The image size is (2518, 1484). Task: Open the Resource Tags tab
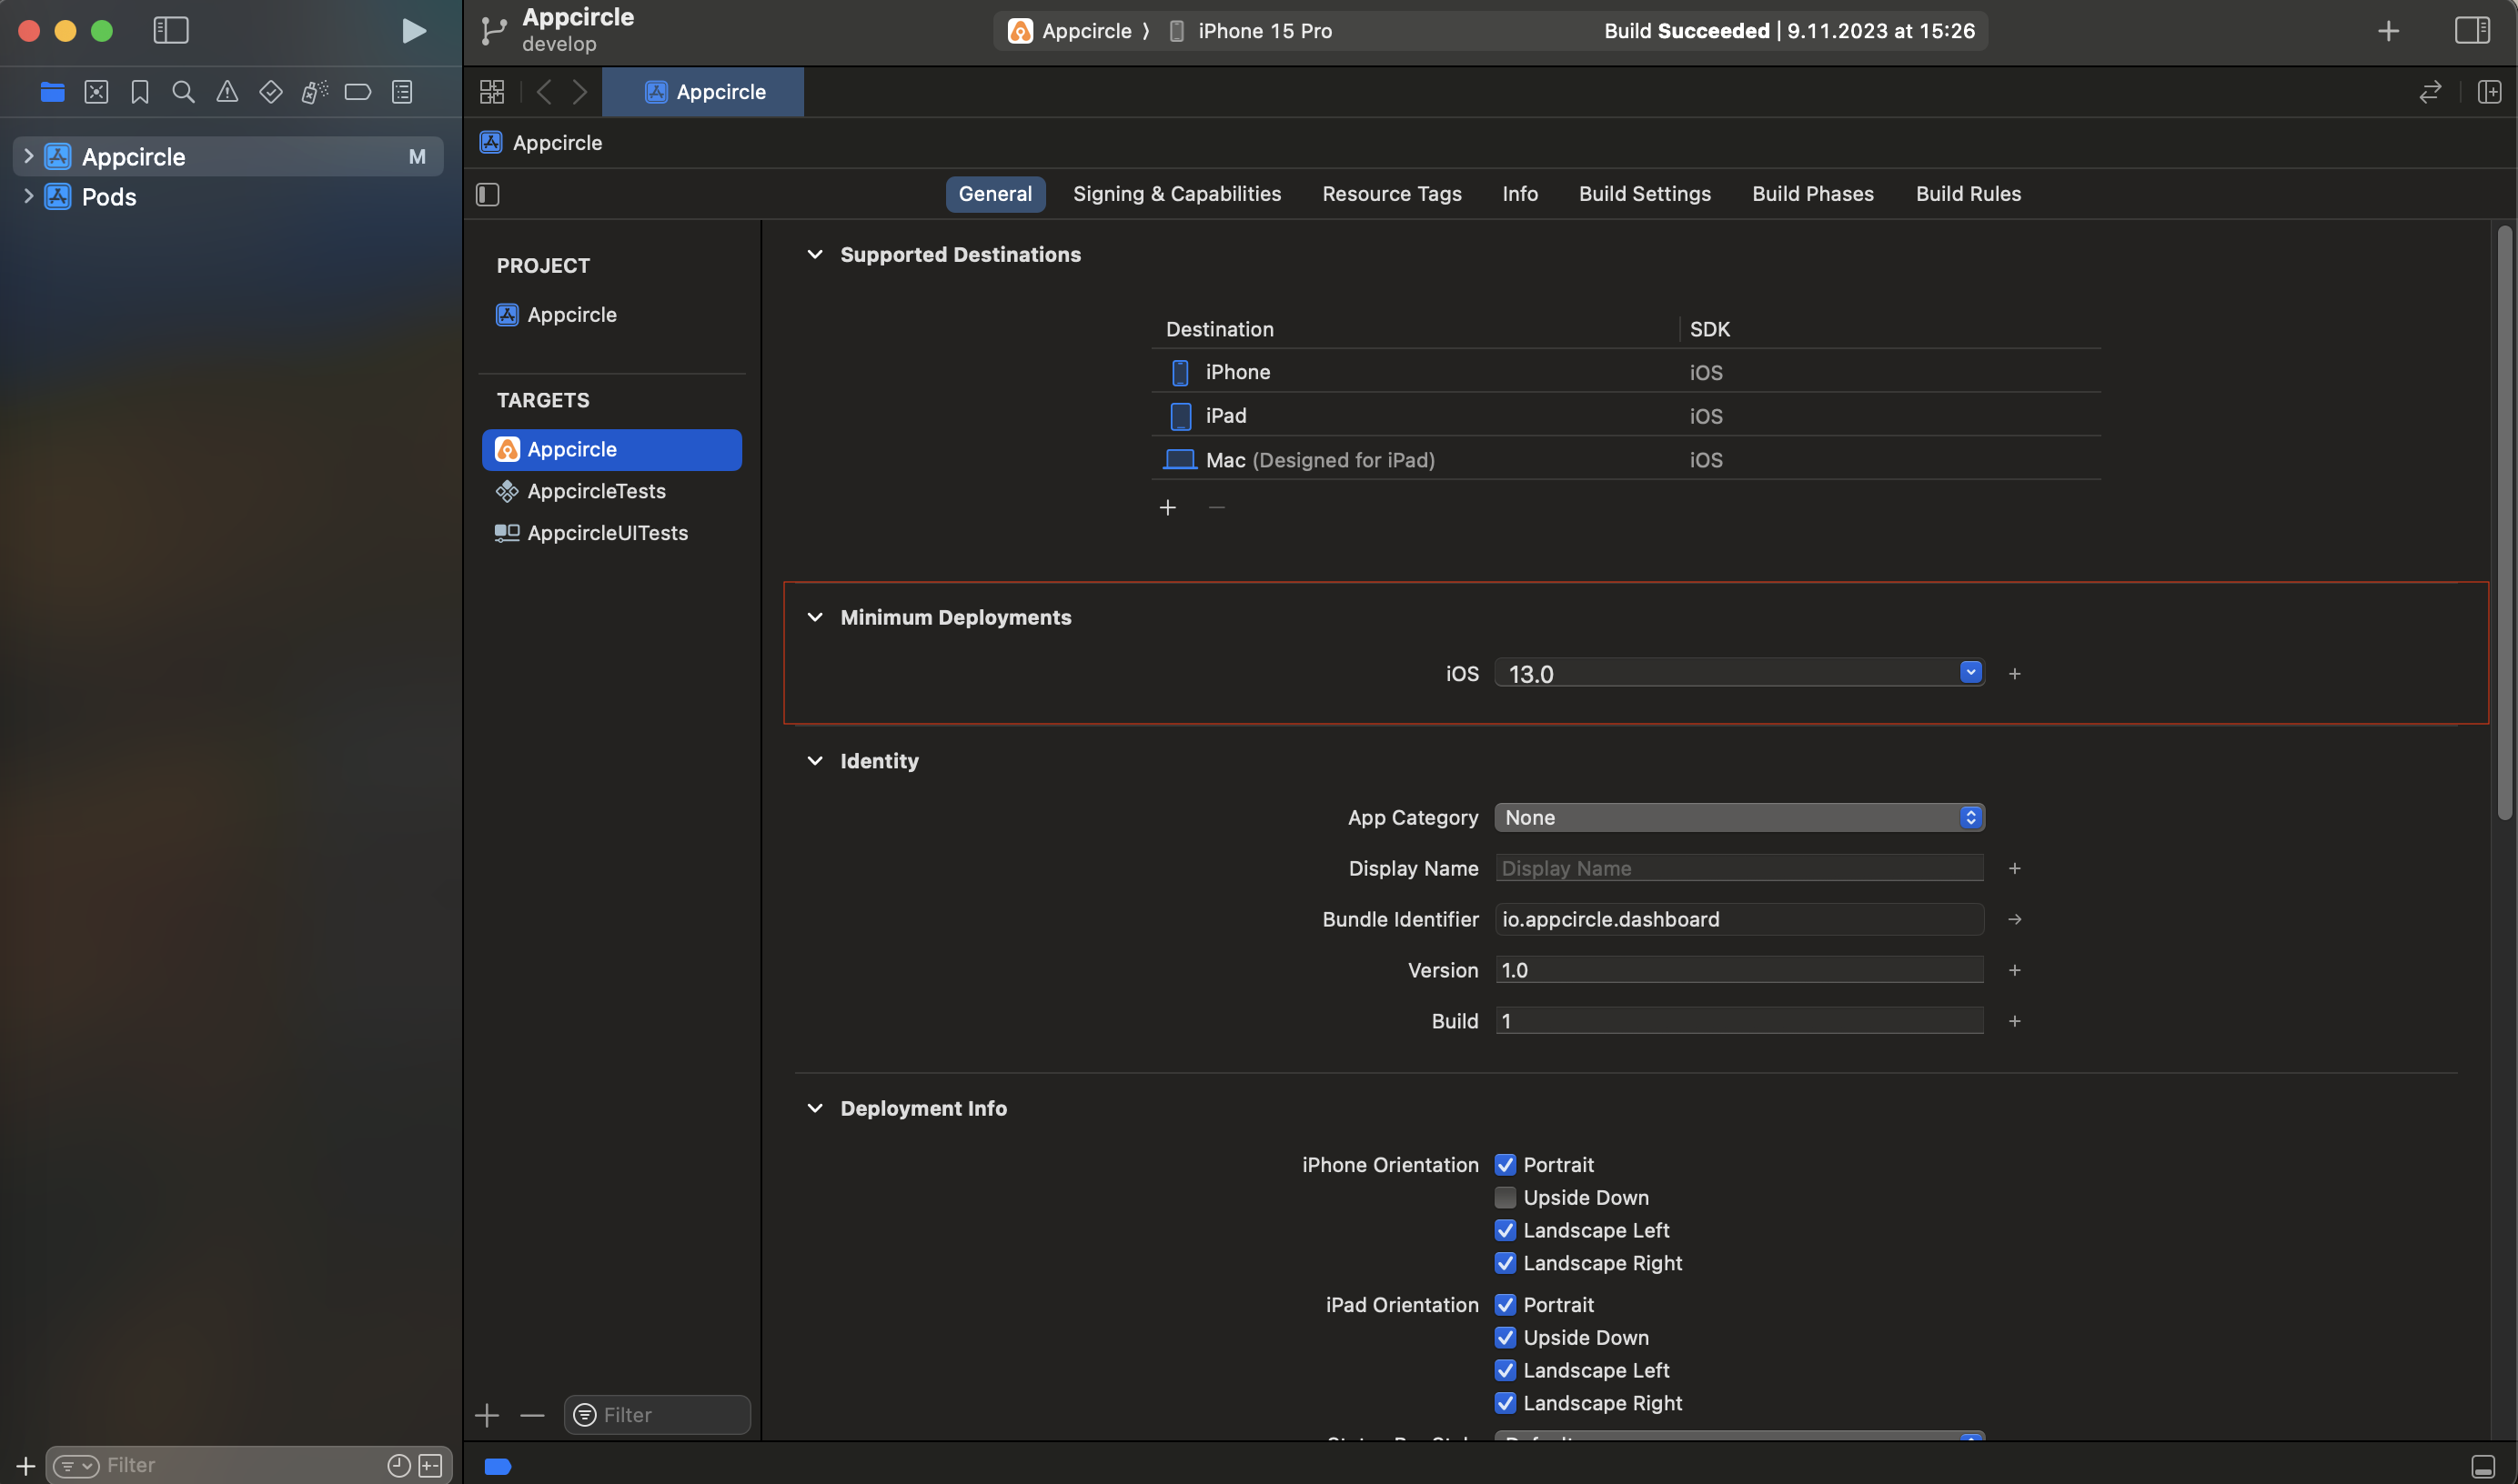pyautogui.click(x=1392, y=194)
